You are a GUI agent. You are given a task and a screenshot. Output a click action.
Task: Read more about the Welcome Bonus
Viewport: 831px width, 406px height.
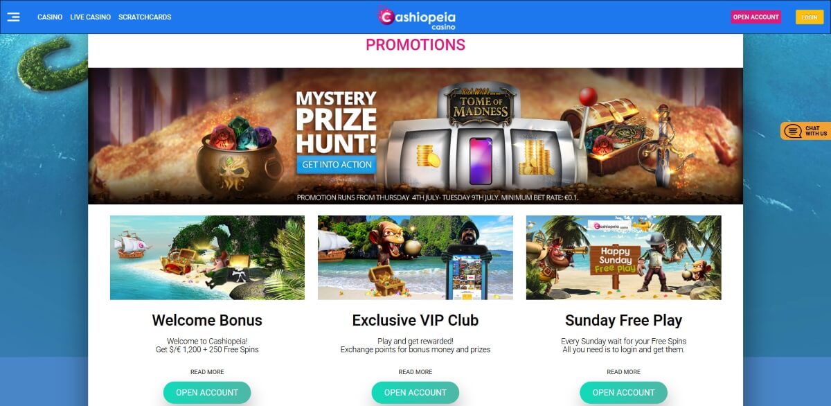(x=207, y=372)
